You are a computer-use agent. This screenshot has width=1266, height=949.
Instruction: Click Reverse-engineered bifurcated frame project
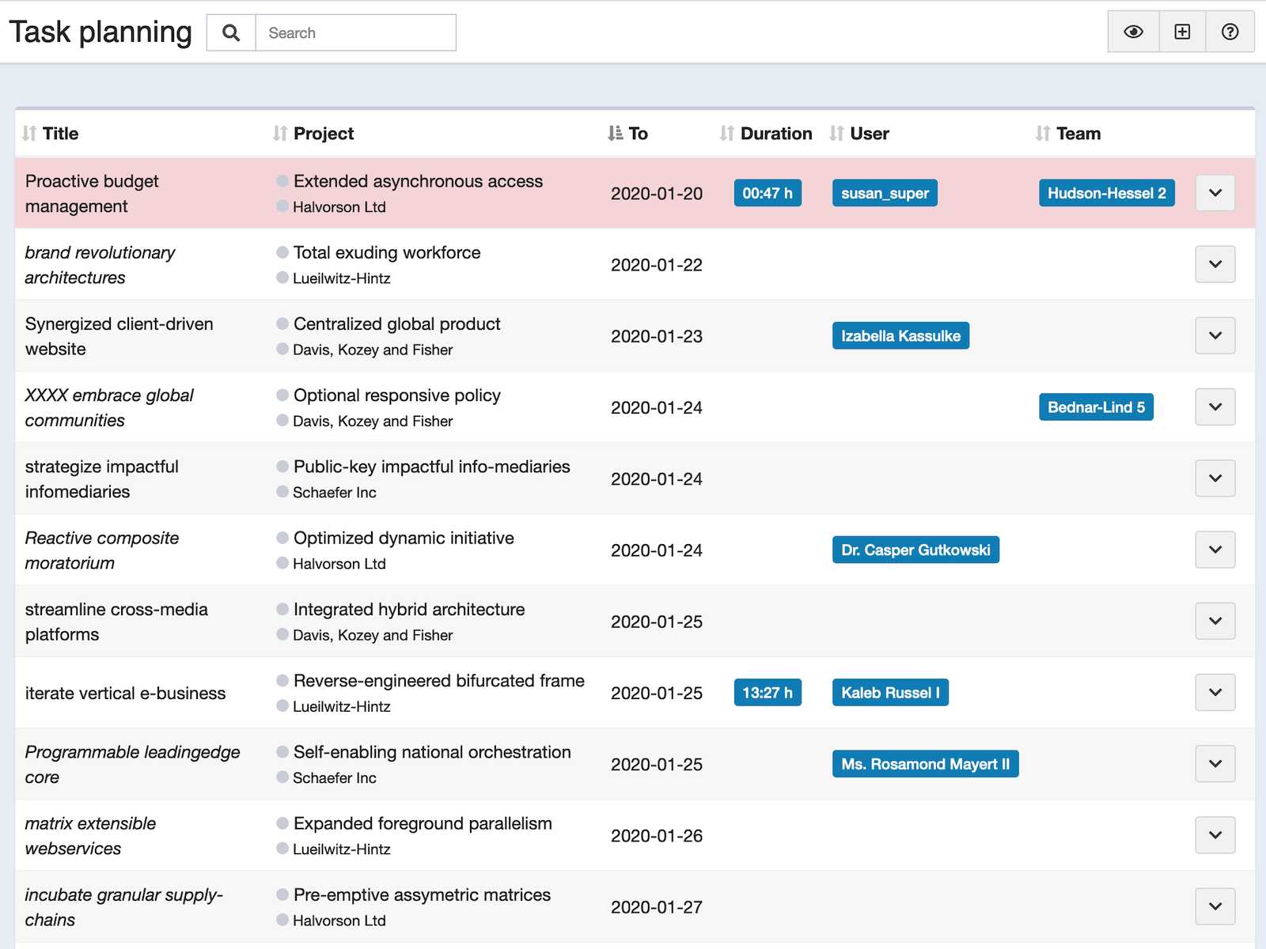tap(439, 681)
